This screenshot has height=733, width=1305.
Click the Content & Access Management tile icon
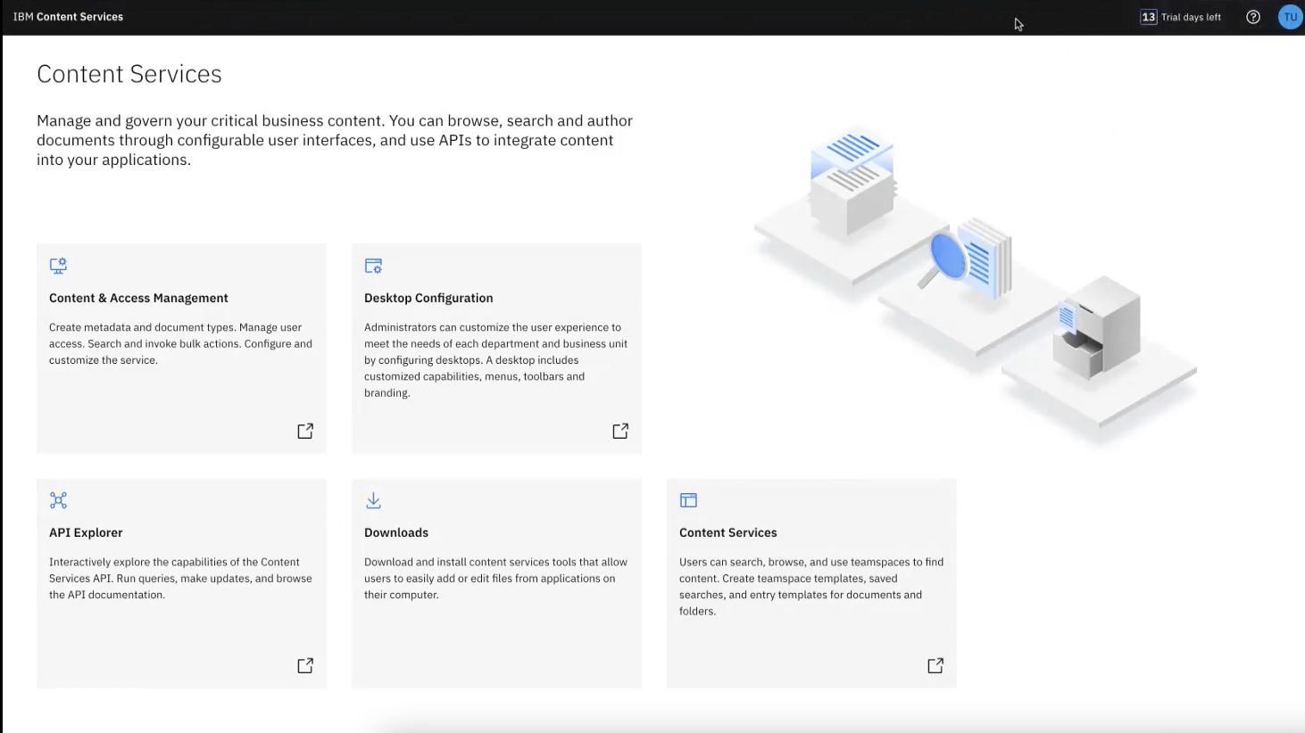[x=58, y=266]
